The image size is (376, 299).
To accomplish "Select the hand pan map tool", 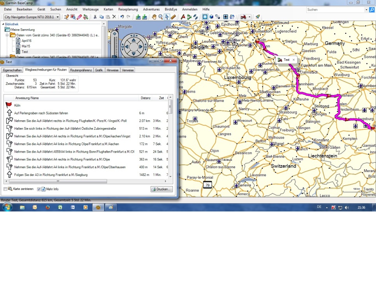I will point(154,17).
